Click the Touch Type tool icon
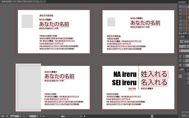The image size is (189, 118). click(181, 42)
